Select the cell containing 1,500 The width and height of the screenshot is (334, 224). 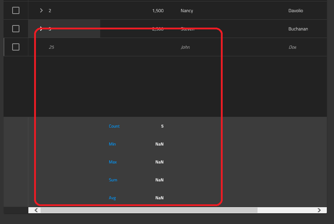(158, 10)
